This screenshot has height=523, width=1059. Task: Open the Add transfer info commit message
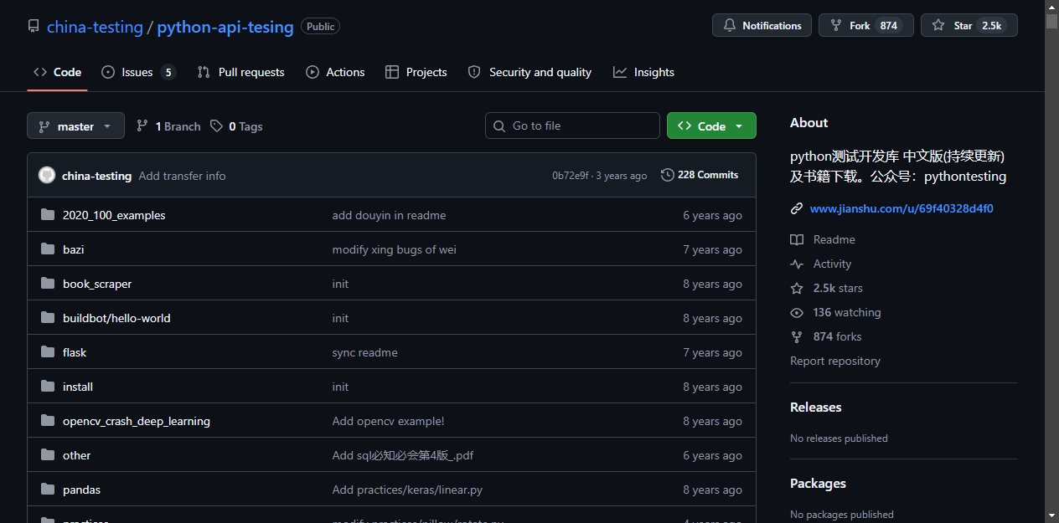(x=182, y=176)
